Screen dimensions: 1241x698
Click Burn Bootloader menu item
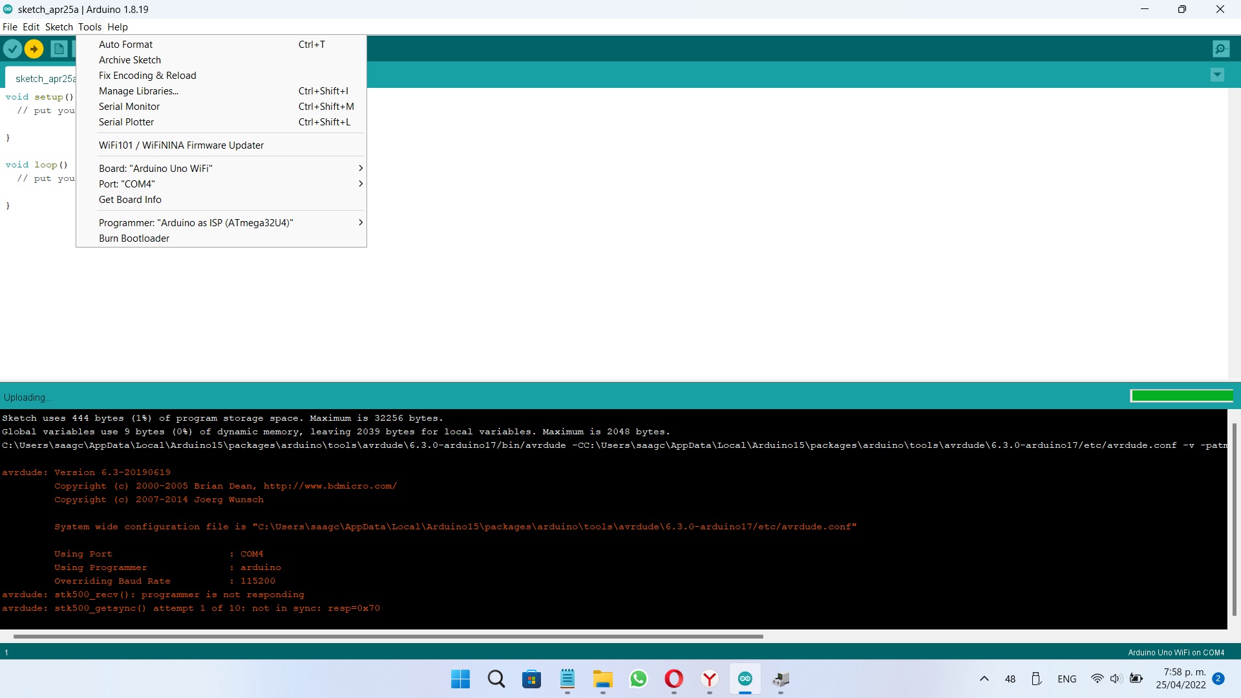(x=134, y=238)
